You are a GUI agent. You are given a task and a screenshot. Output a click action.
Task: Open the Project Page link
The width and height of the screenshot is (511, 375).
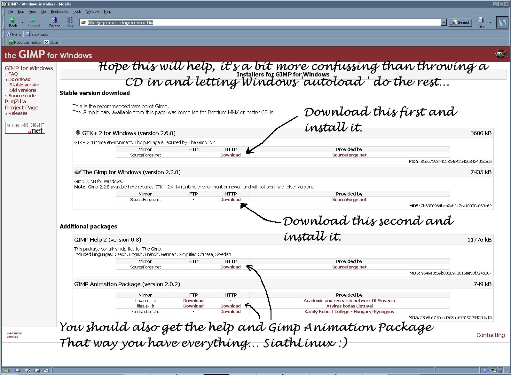(x=21, y=108)
